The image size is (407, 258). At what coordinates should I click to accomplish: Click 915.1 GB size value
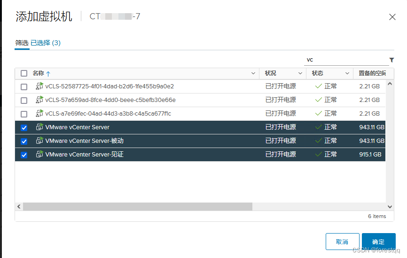point(370,155)
